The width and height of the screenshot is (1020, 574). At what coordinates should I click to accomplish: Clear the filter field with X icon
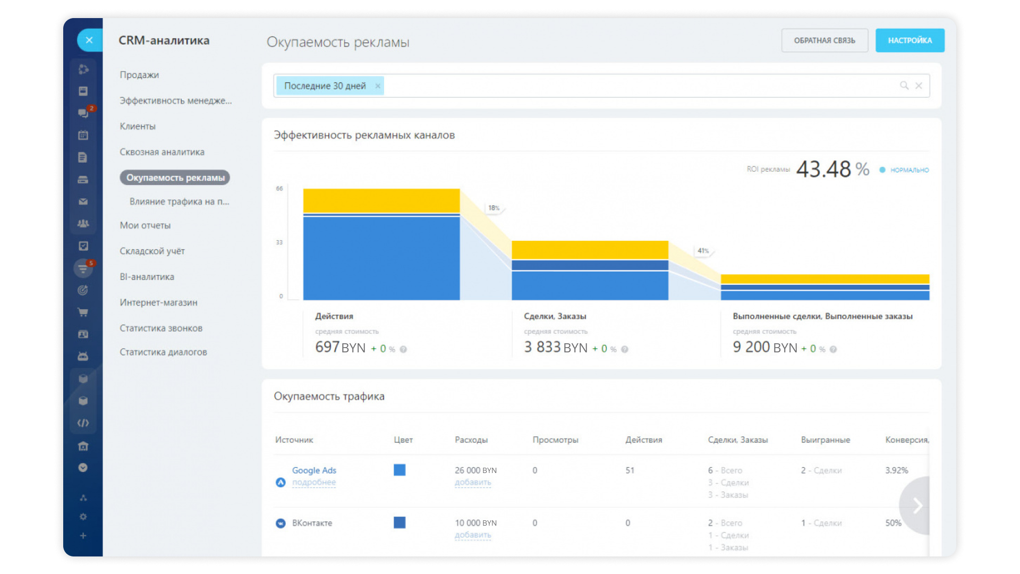(919, 86)
